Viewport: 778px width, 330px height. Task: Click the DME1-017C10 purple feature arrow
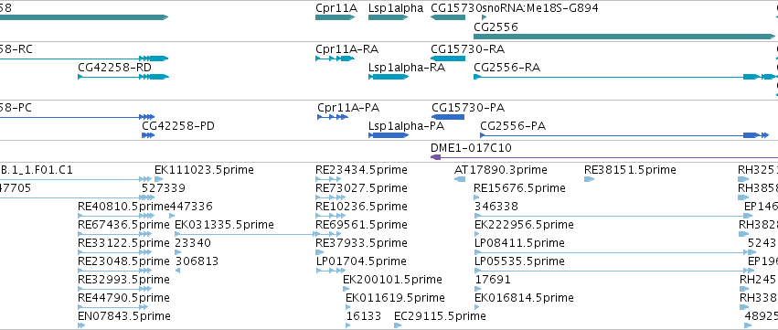point(604,157)
